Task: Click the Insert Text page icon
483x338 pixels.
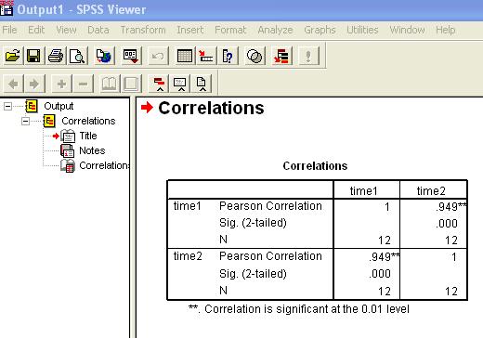Action: coord(202,84)
